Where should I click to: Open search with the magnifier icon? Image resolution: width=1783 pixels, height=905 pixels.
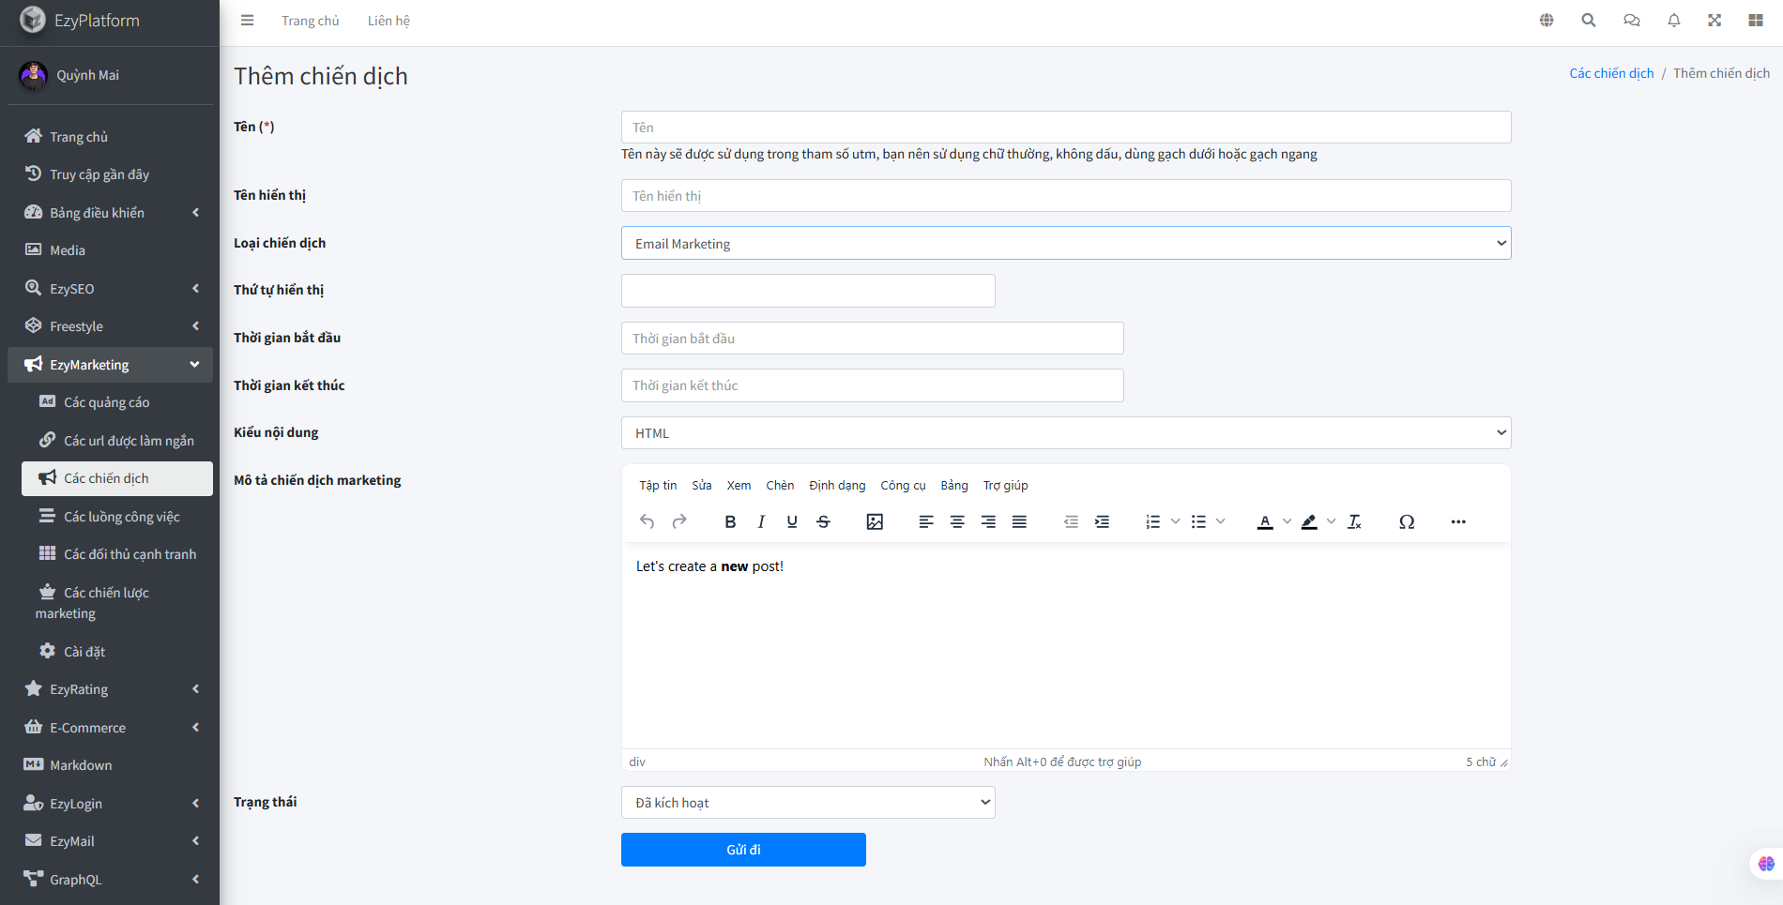[1589, 21]
